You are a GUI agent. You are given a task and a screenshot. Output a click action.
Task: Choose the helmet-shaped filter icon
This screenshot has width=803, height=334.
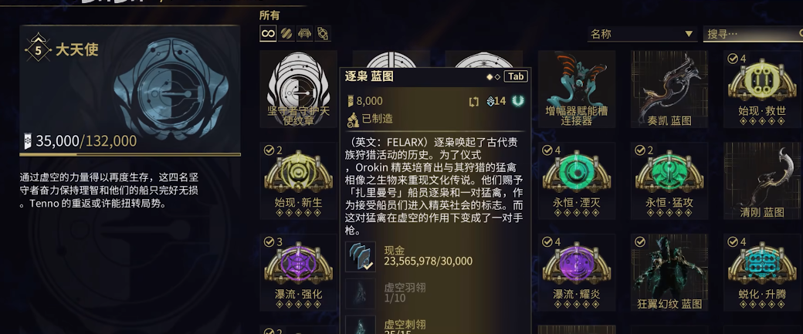pyautogui.click(x=305, y=34)
